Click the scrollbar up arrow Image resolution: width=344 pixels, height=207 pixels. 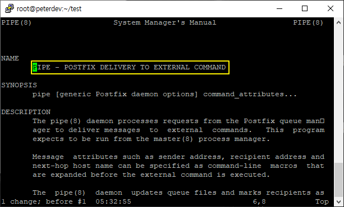(338, 22)
